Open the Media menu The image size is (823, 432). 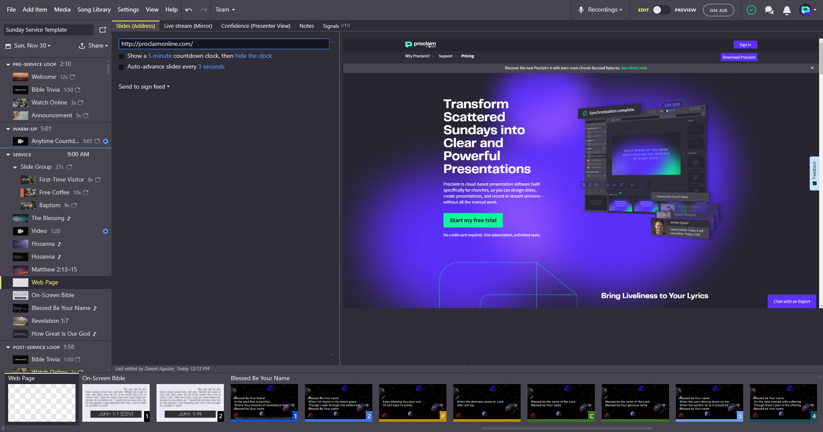[62, 10]
